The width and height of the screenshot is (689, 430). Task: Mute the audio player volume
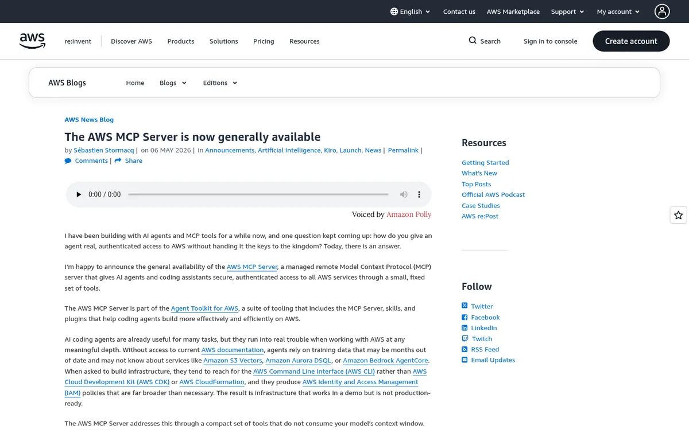coord(404,194)
